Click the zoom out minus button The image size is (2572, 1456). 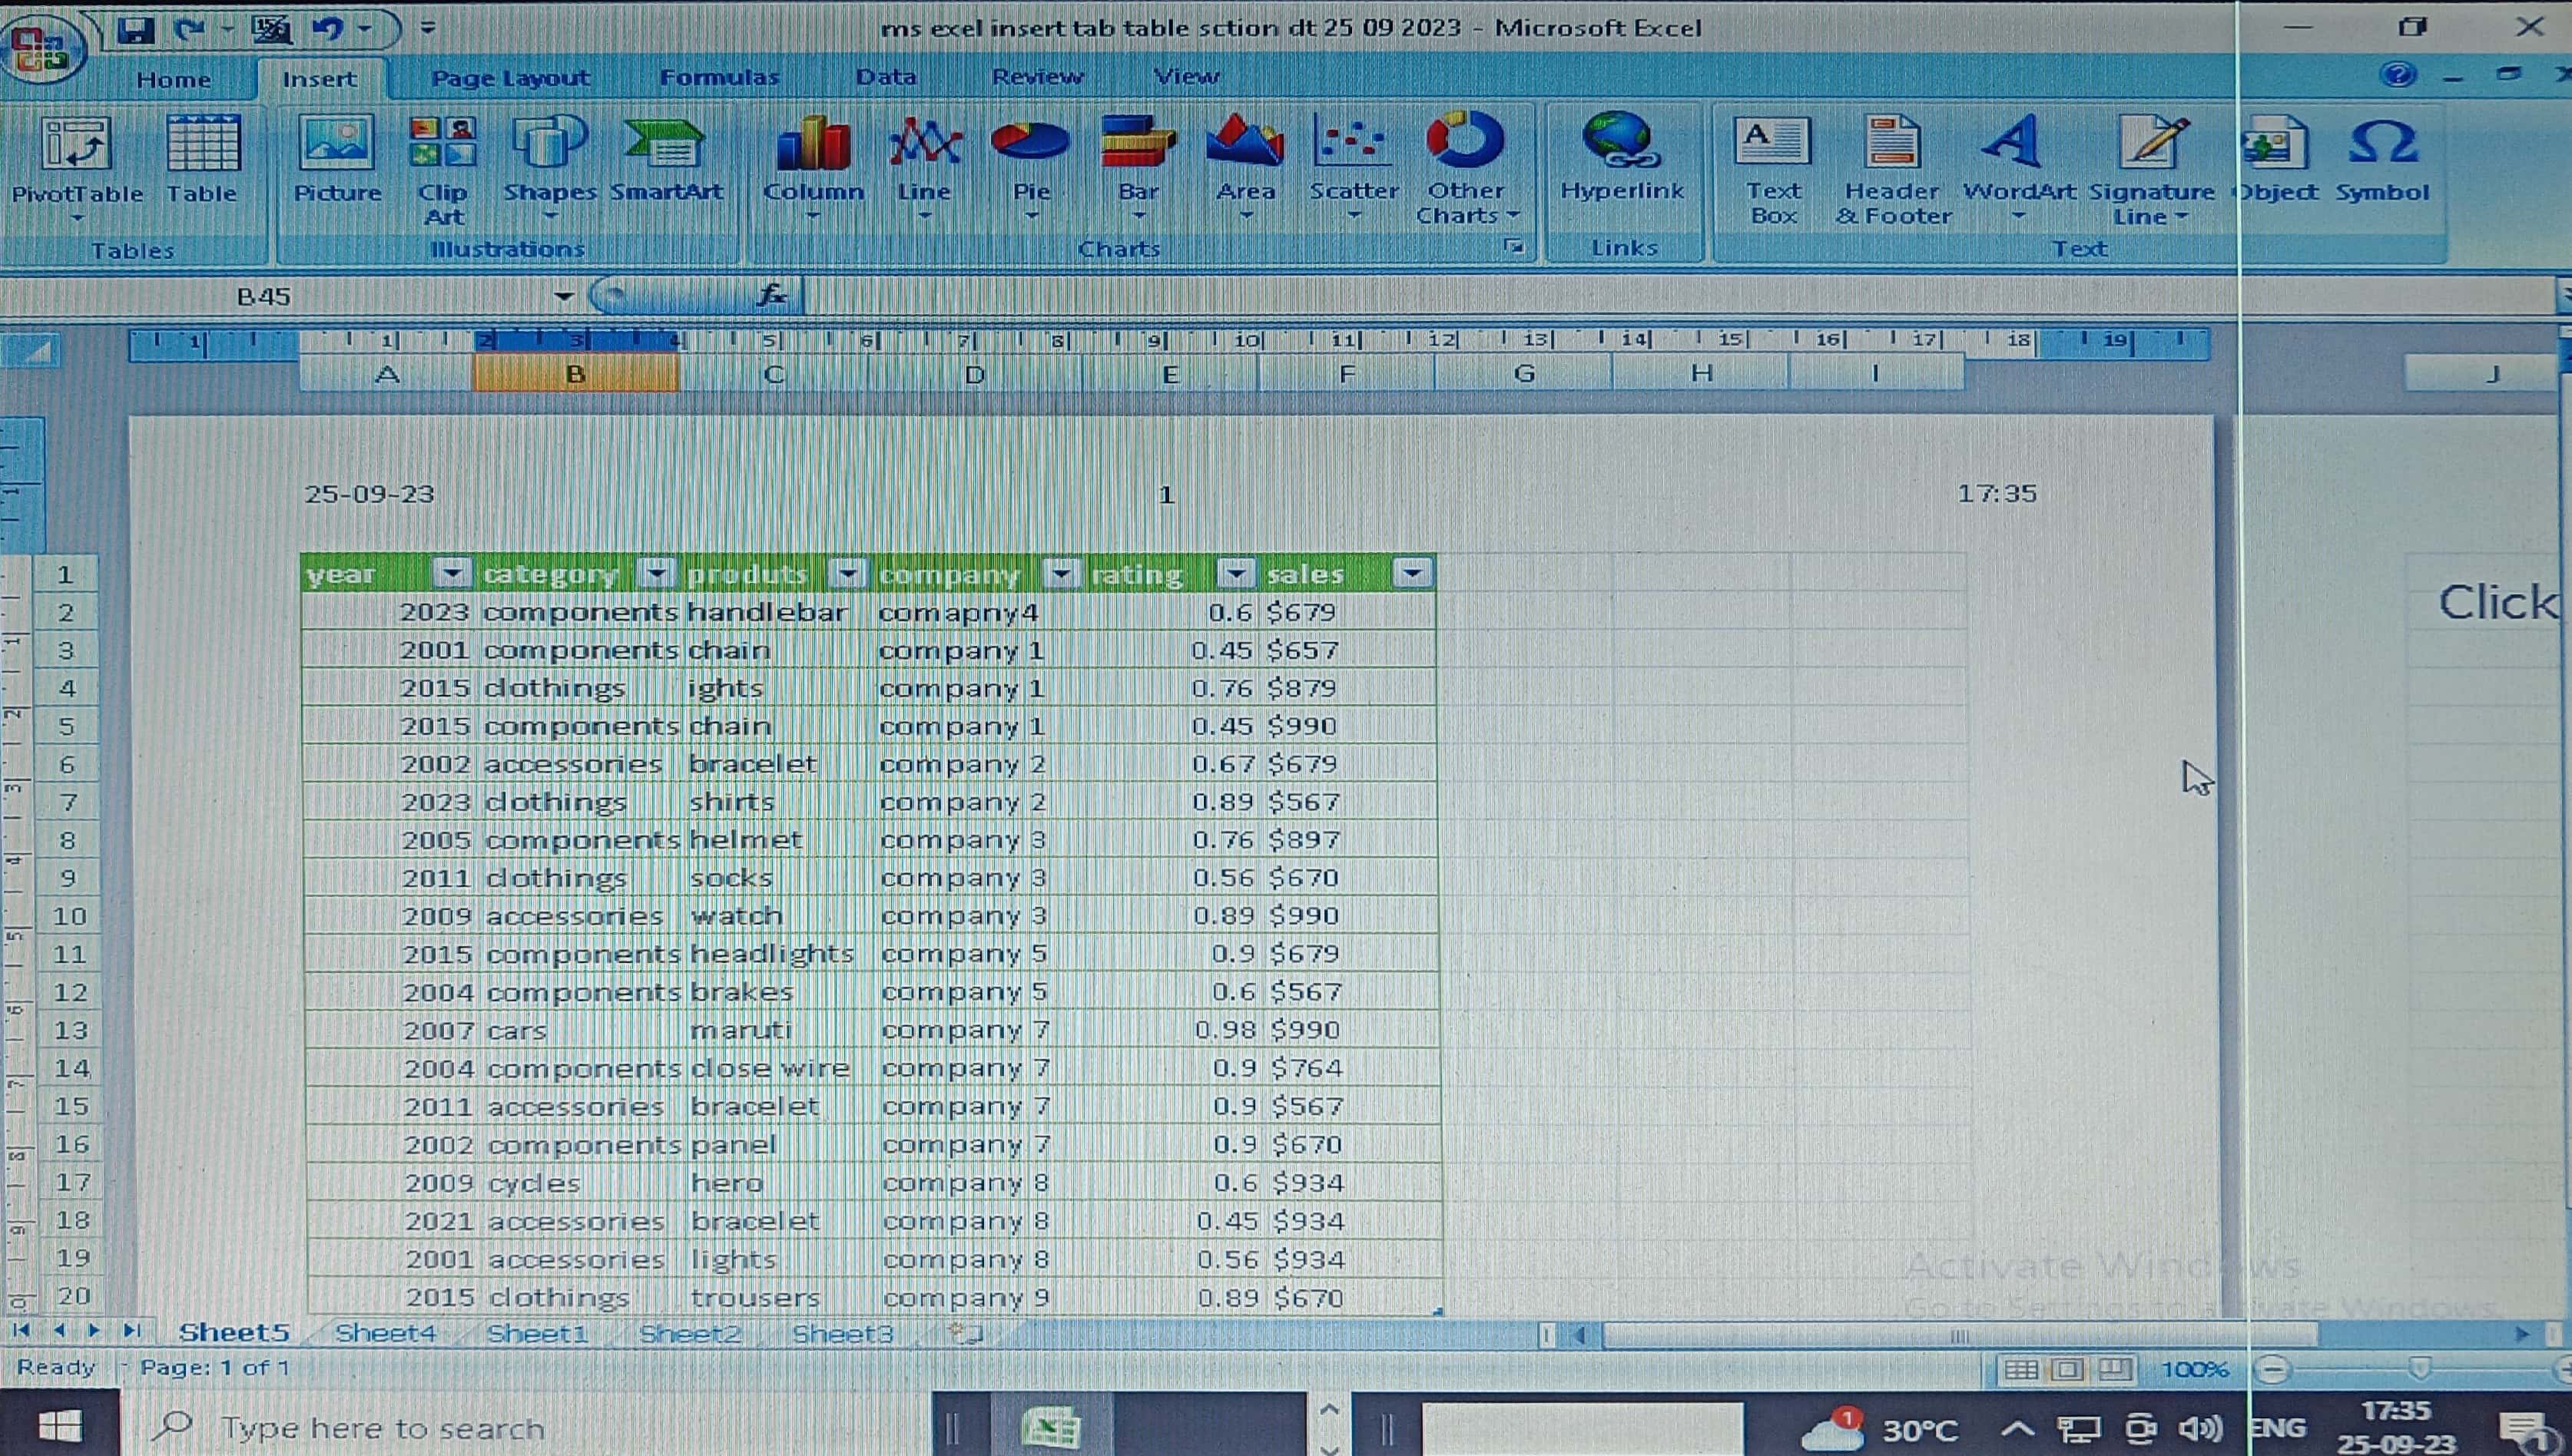2273,1369
